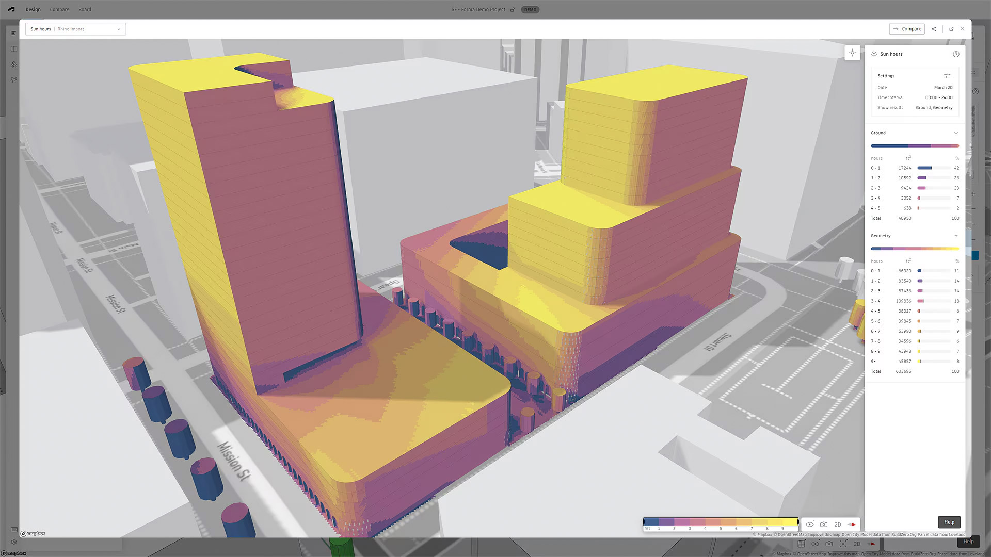Click the March 20 date value

tap(943, 88)
